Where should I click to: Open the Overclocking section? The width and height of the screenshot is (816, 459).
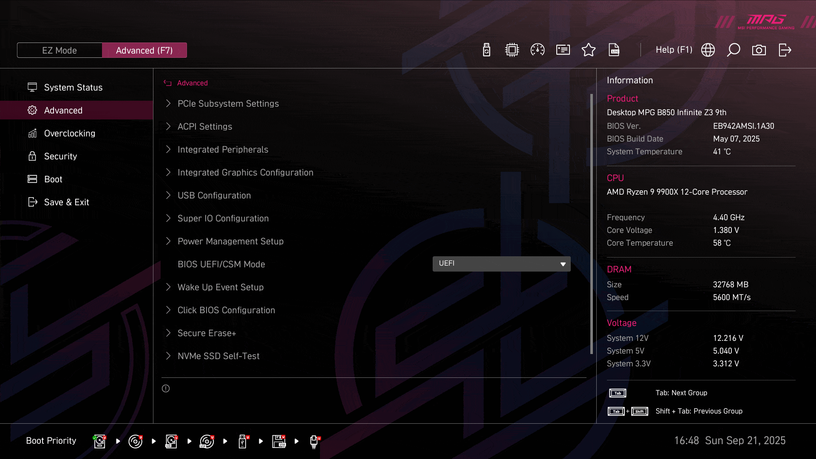[76, 133]
